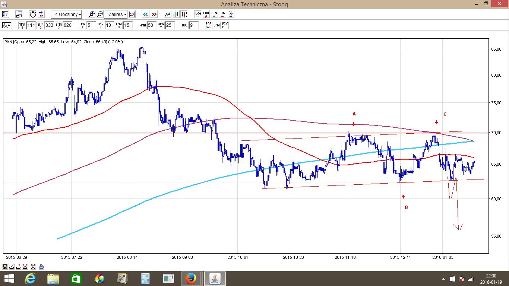Toggle the BOL Bollinger bands indicator
Image resolution: width=509 pixels, height=286 pixels.
[x=184, y=25]
